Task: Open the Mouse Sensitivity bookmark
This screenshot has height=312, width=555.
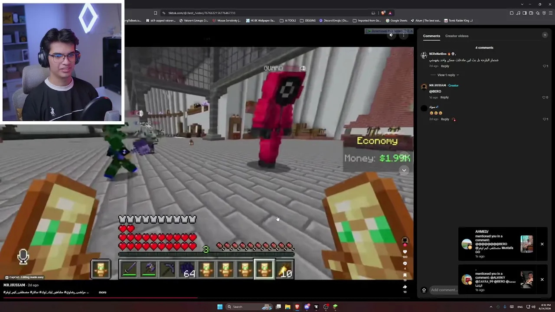Action: (x=227, y=20)
